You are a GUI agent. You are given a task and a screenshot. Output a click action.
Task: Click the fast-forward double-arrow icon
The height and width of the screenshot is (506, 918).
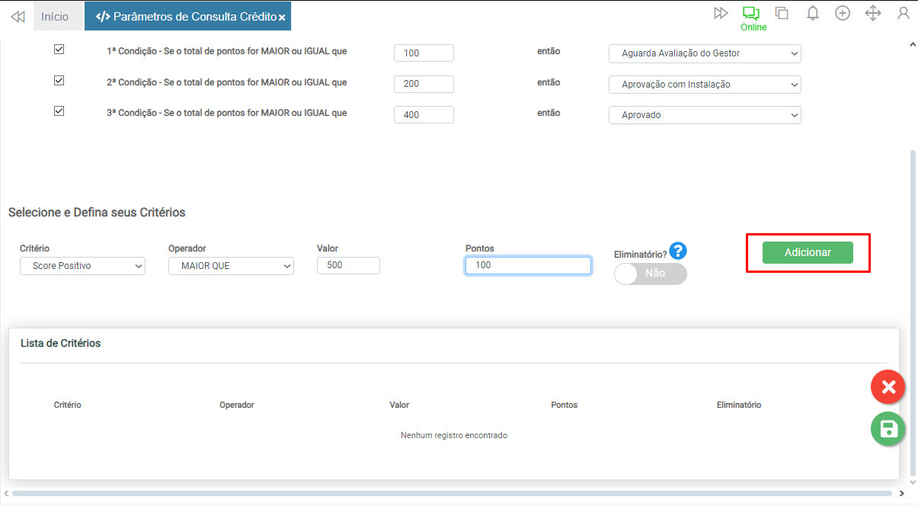721,13
